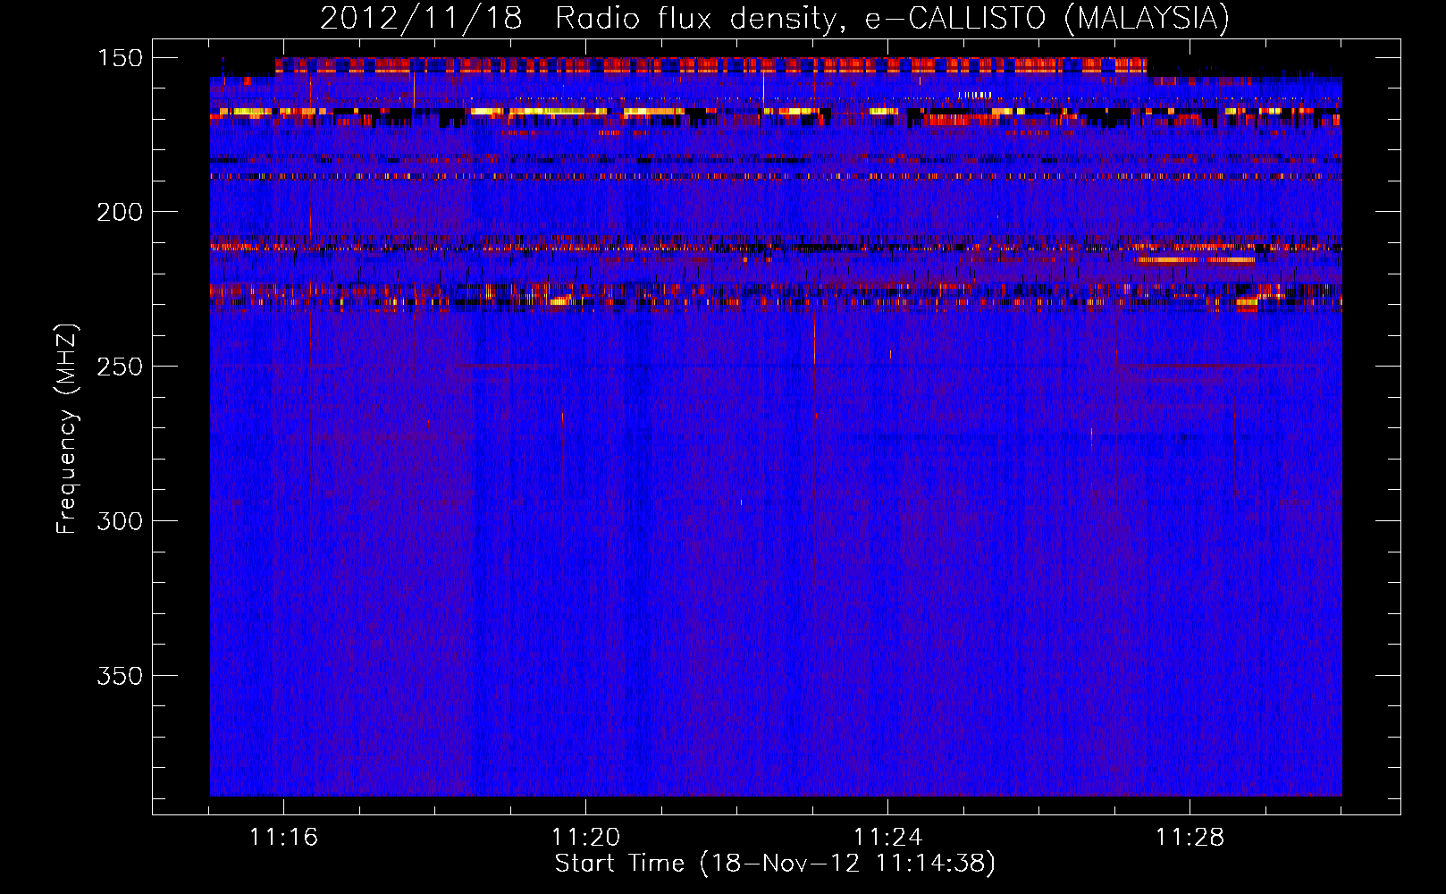Click the 11:28 time tick label
The width and height of the screenshot is (1446, 894).
(1190, 838)
